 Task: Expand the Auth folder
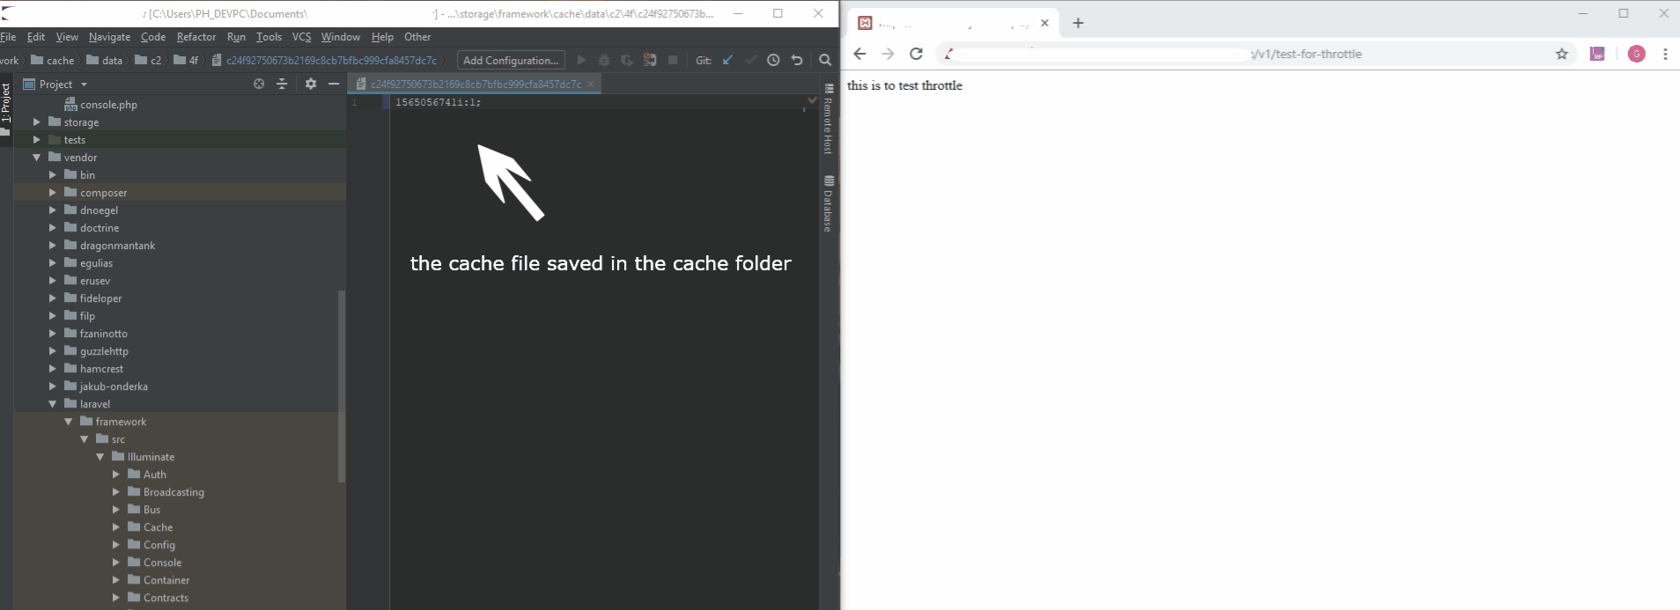click(116, 474)
